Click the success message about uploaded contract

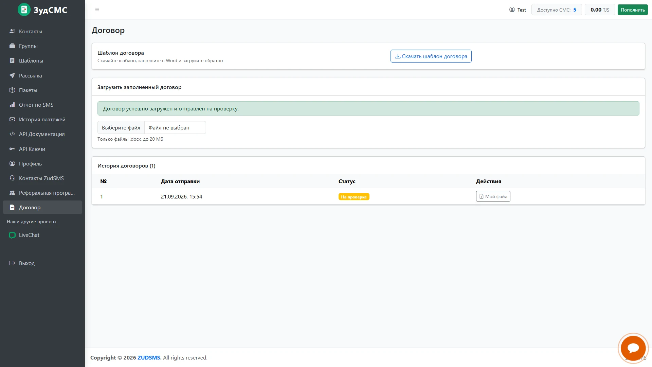[x=368, y=108]
